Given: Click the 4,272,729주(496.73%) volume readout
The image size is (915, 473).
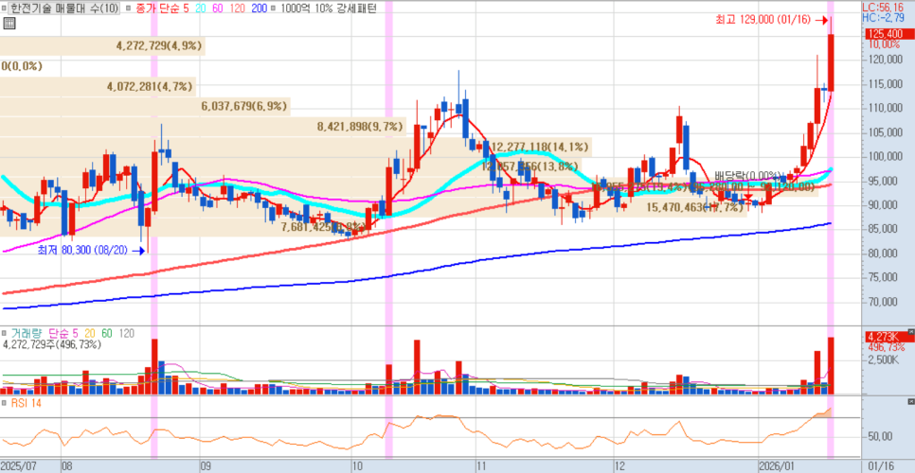Looking at the screenshot, I should click(x=51, y=344).
